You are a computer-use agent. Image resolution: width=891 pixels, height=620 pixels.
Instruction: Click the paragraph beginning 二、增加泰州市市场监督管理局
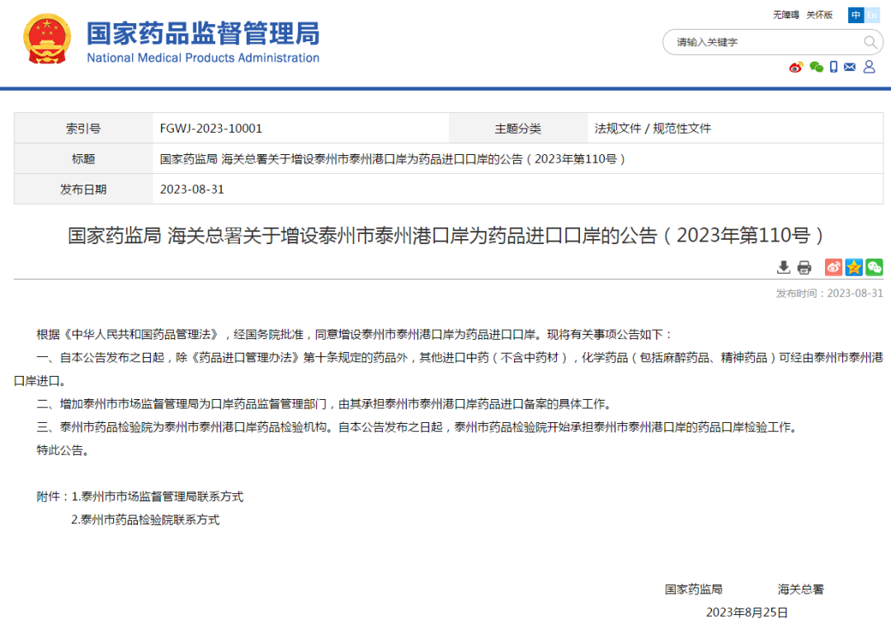pos(325,404)
